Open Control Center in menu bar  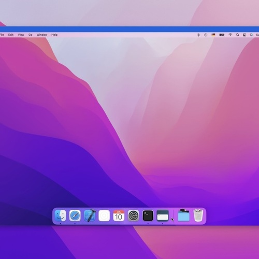tap(244, 35)
